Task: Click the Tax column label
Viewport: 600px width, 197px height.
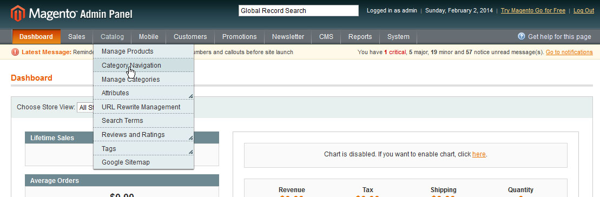Action: (367, 190)
